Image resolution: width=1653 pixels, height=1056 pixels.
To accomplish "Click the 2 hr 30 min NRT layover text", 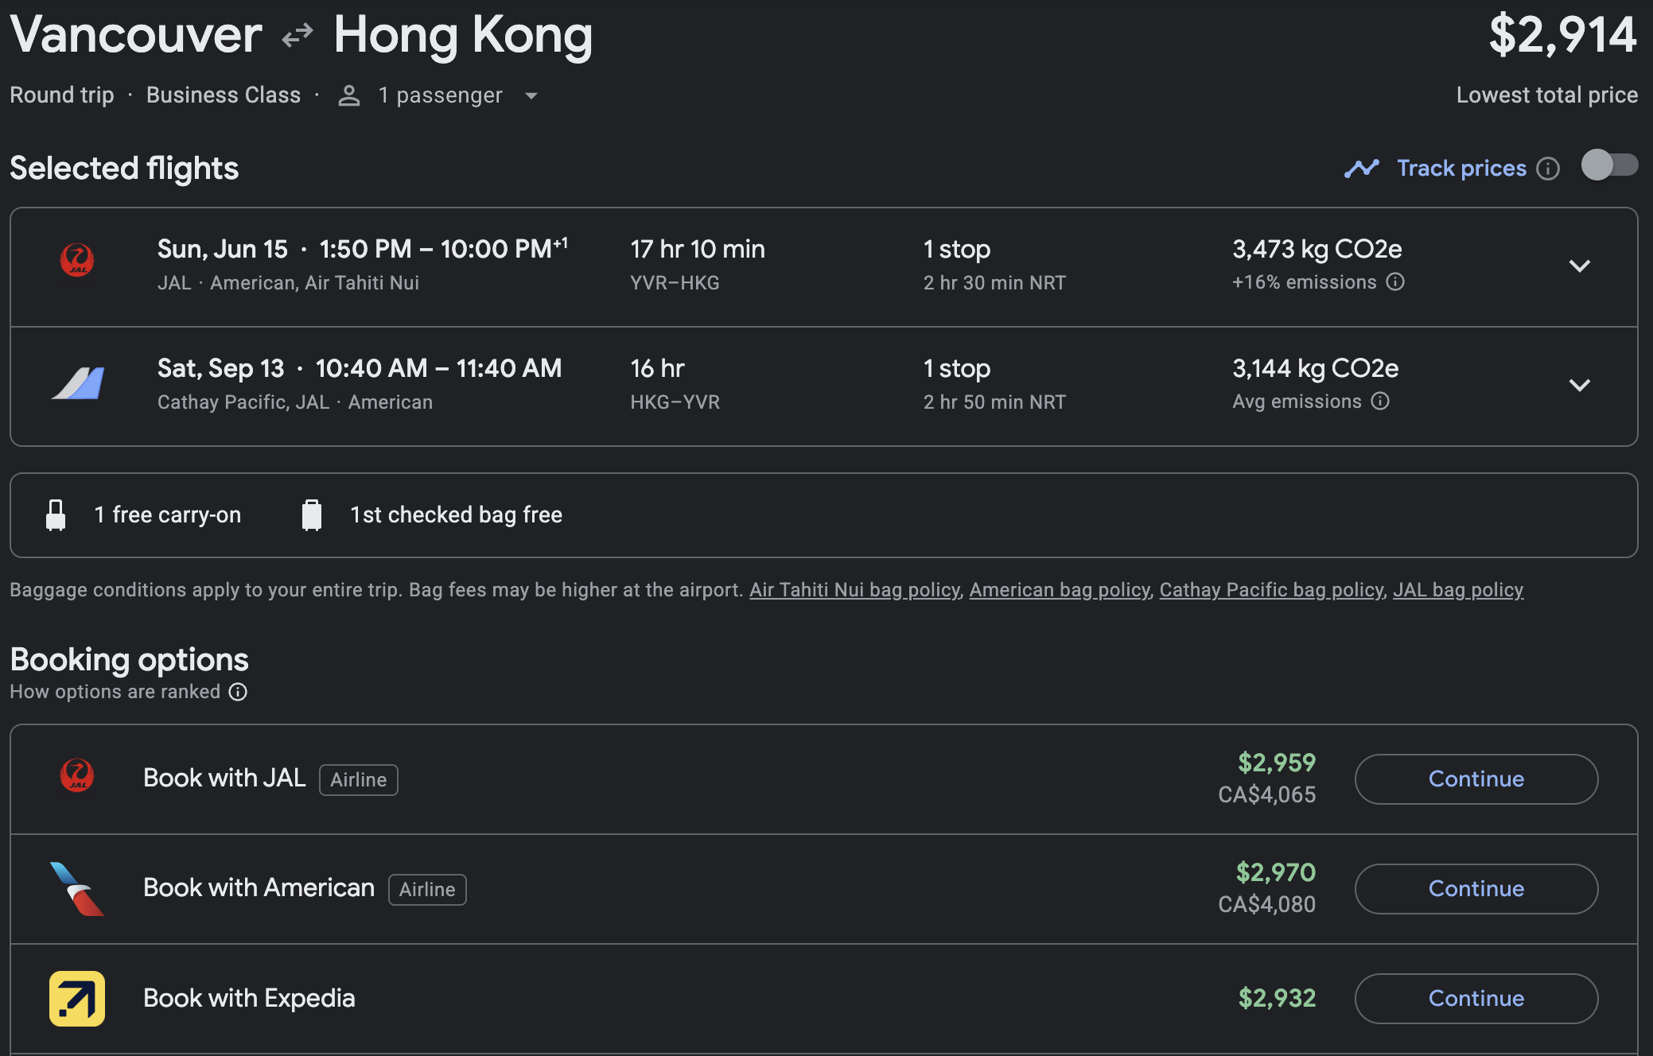I will point(994,283).
